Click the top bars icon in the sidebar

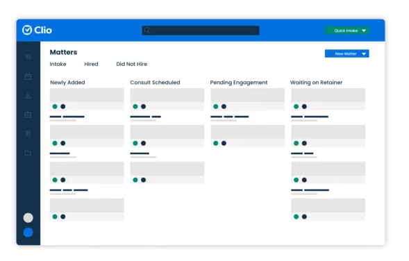point(28,57)
